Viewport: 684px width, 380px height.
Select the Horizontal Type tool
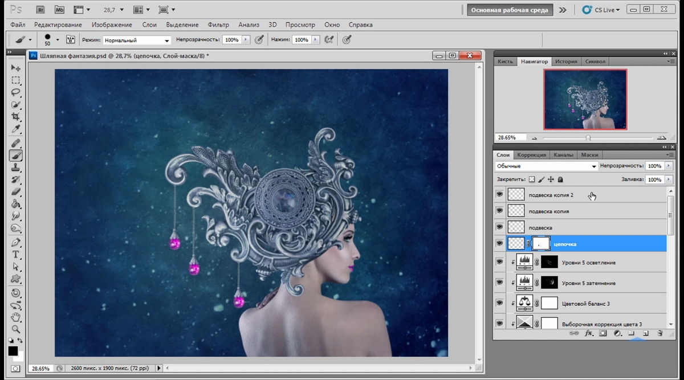[16, 254]
